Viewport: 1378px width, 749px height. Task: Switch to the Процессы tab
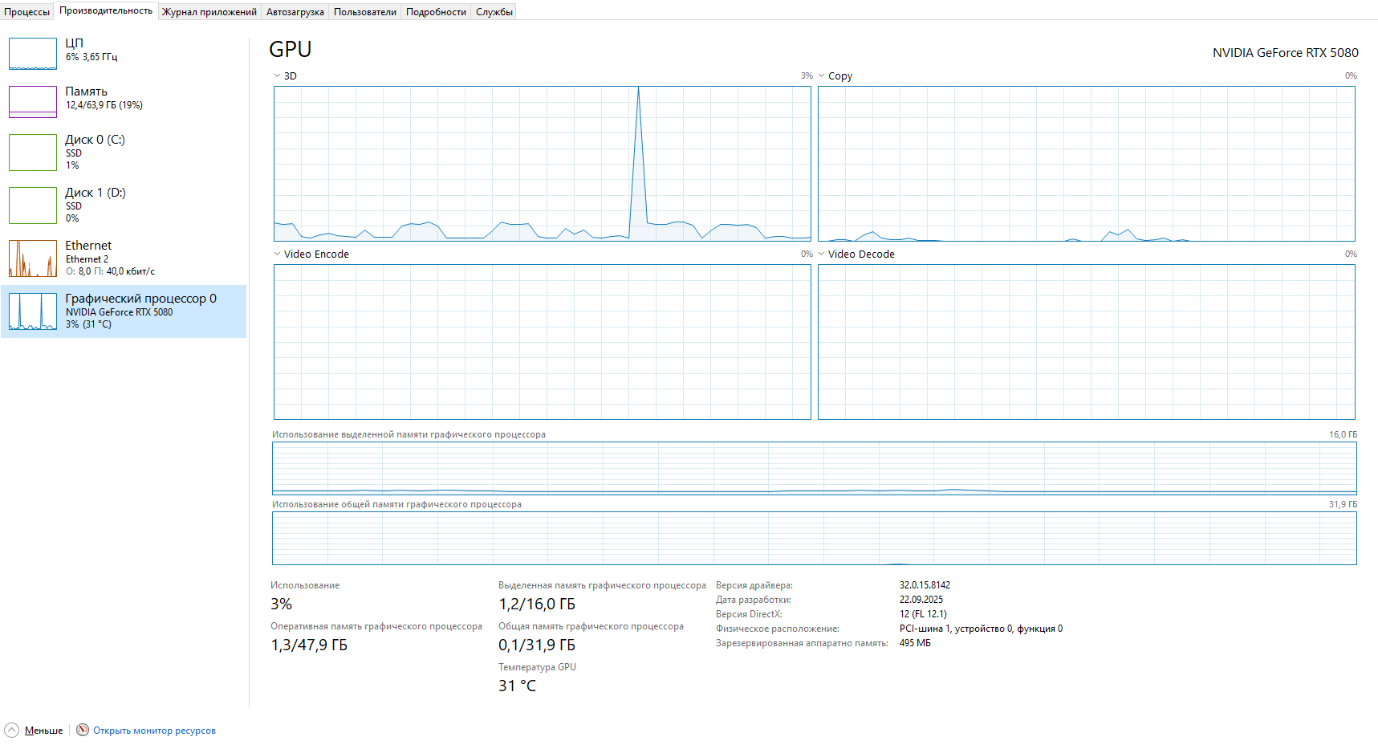(26, 12)
